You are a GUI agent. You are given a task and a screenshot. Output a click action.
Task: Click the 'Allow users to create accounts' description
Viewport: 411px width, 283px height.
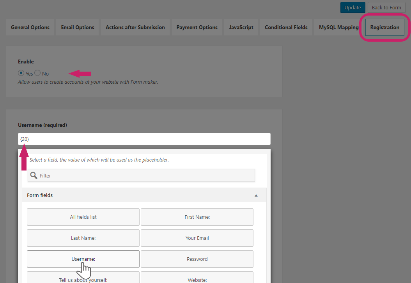88,82
